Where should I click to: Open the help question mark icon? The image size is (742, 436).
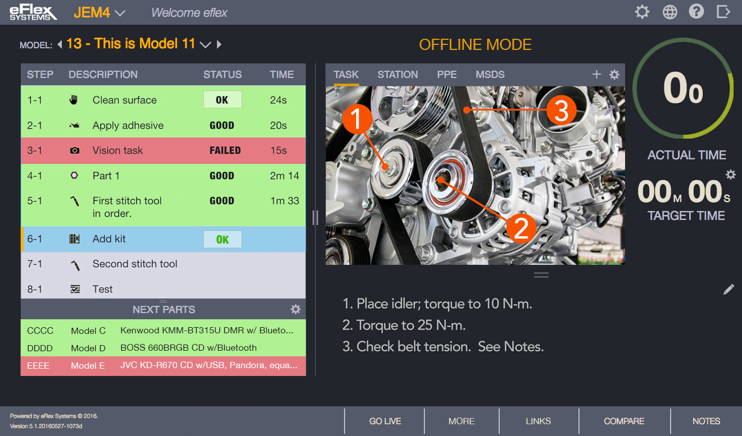pos(696,12)
